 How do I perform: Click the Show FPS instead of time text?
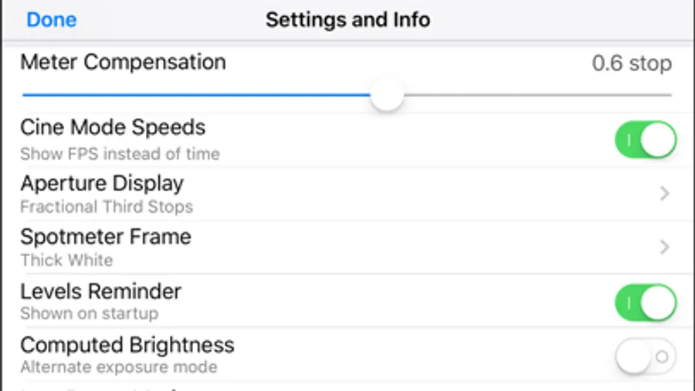coord(120,153)
